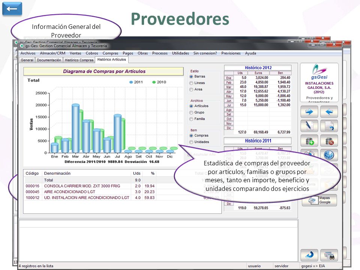Open Mapas Google button
Viewport: 360px width, 270px height.
(319, 200)
